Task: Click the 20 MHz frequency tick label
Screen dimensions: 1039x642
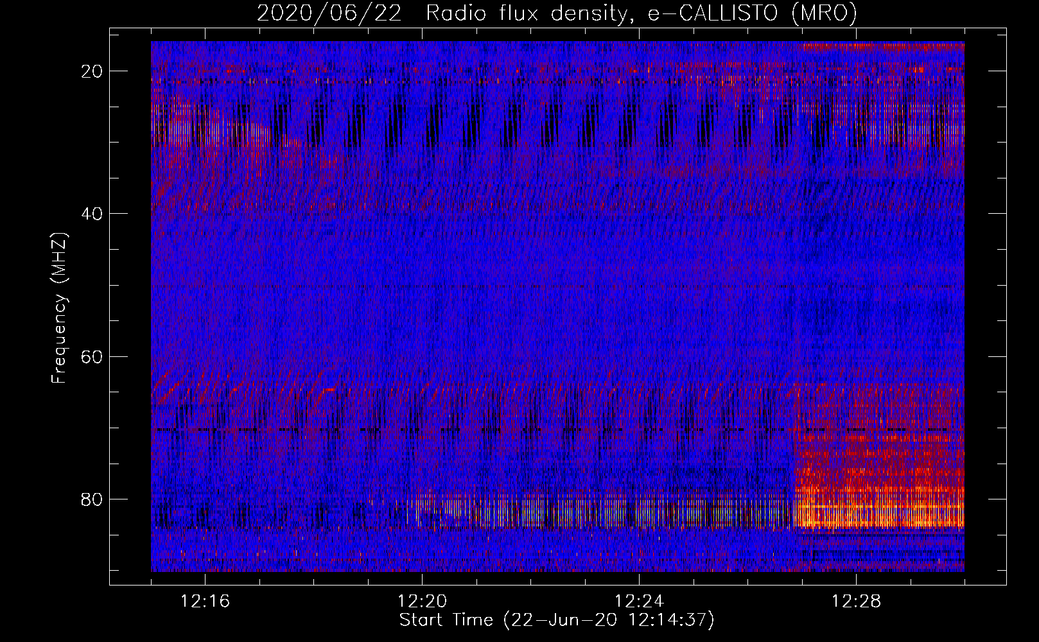Action: 92,71
